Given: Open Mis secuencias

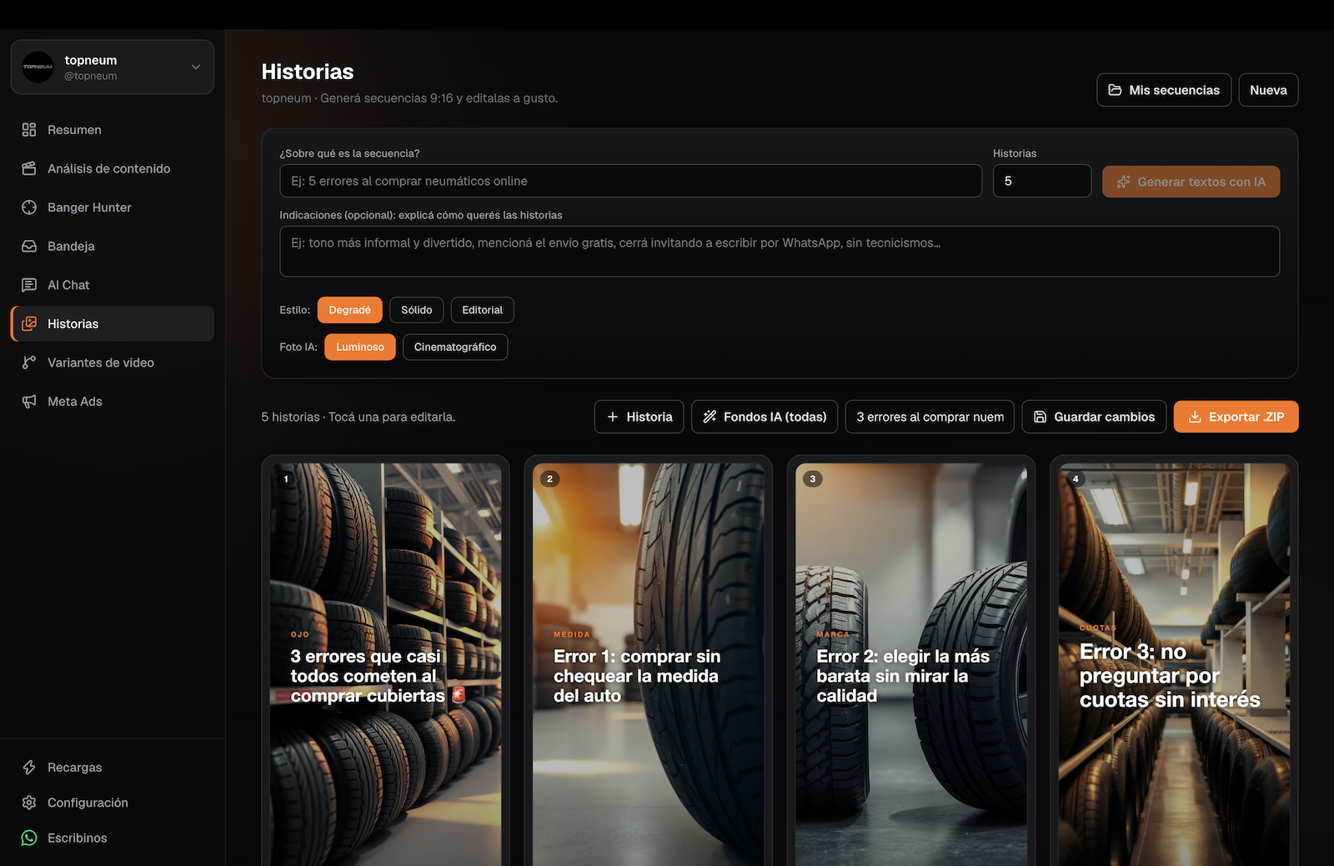Looking at the screenshot, I should (x=1164, y=90).
